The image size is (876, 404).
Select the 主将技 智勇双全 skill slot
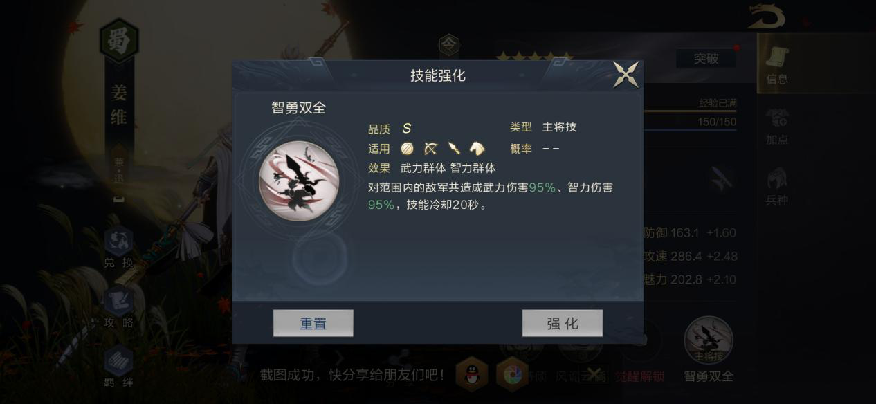point(709,349)
